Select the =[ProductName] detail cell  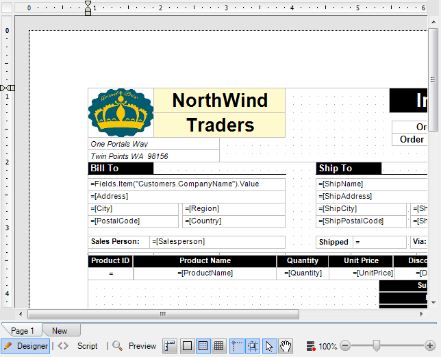[205, 273]
